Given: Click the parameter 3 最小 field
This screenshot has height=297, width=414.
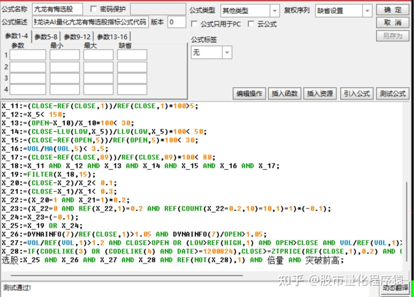Looking at the screenshot, I should pos(65,78).
